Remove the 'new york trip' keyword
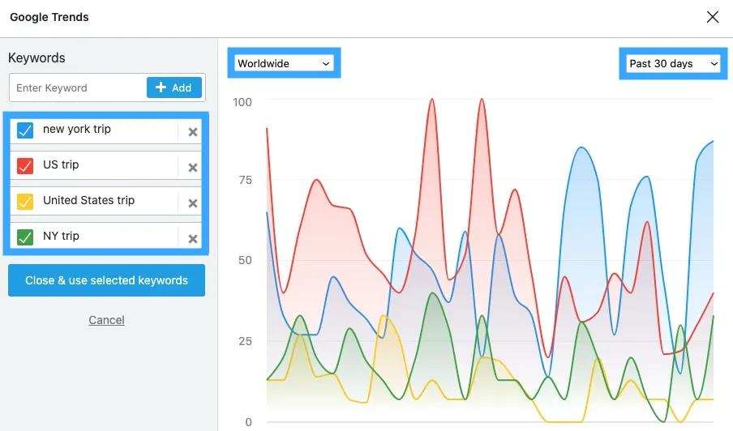Screen dimensions: 733x431 point(193,132)
